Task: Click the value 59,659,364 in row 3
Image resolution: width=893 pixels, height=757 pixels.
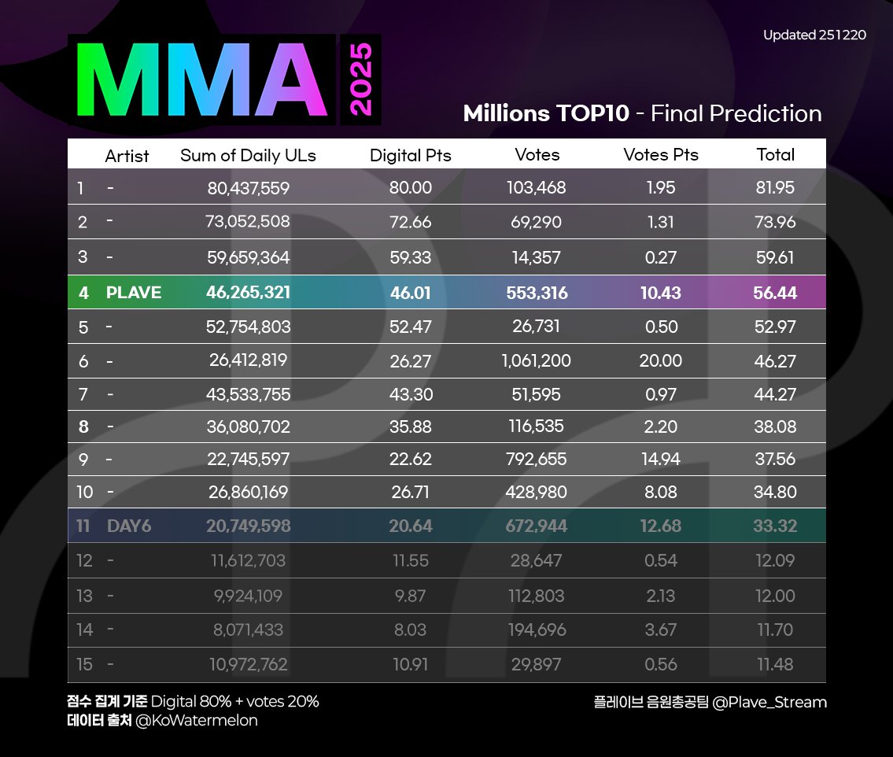Action: pos(249,257)
